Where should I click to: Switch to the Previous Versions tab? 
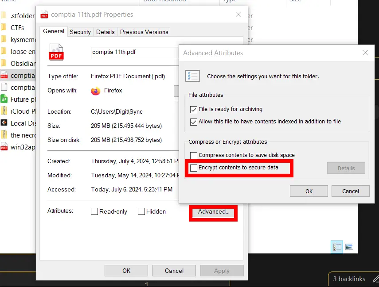click(x=144, y=32)
